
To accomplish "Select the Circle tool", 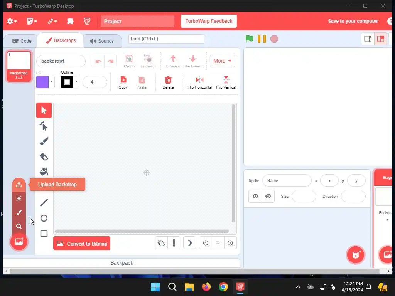I will tap(44, 218).
